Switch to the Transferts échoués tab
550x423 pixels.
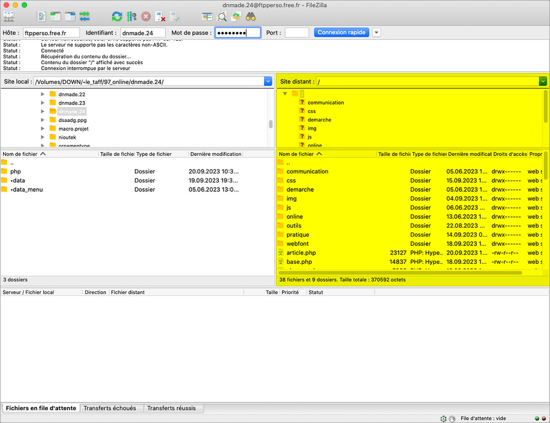110,408
